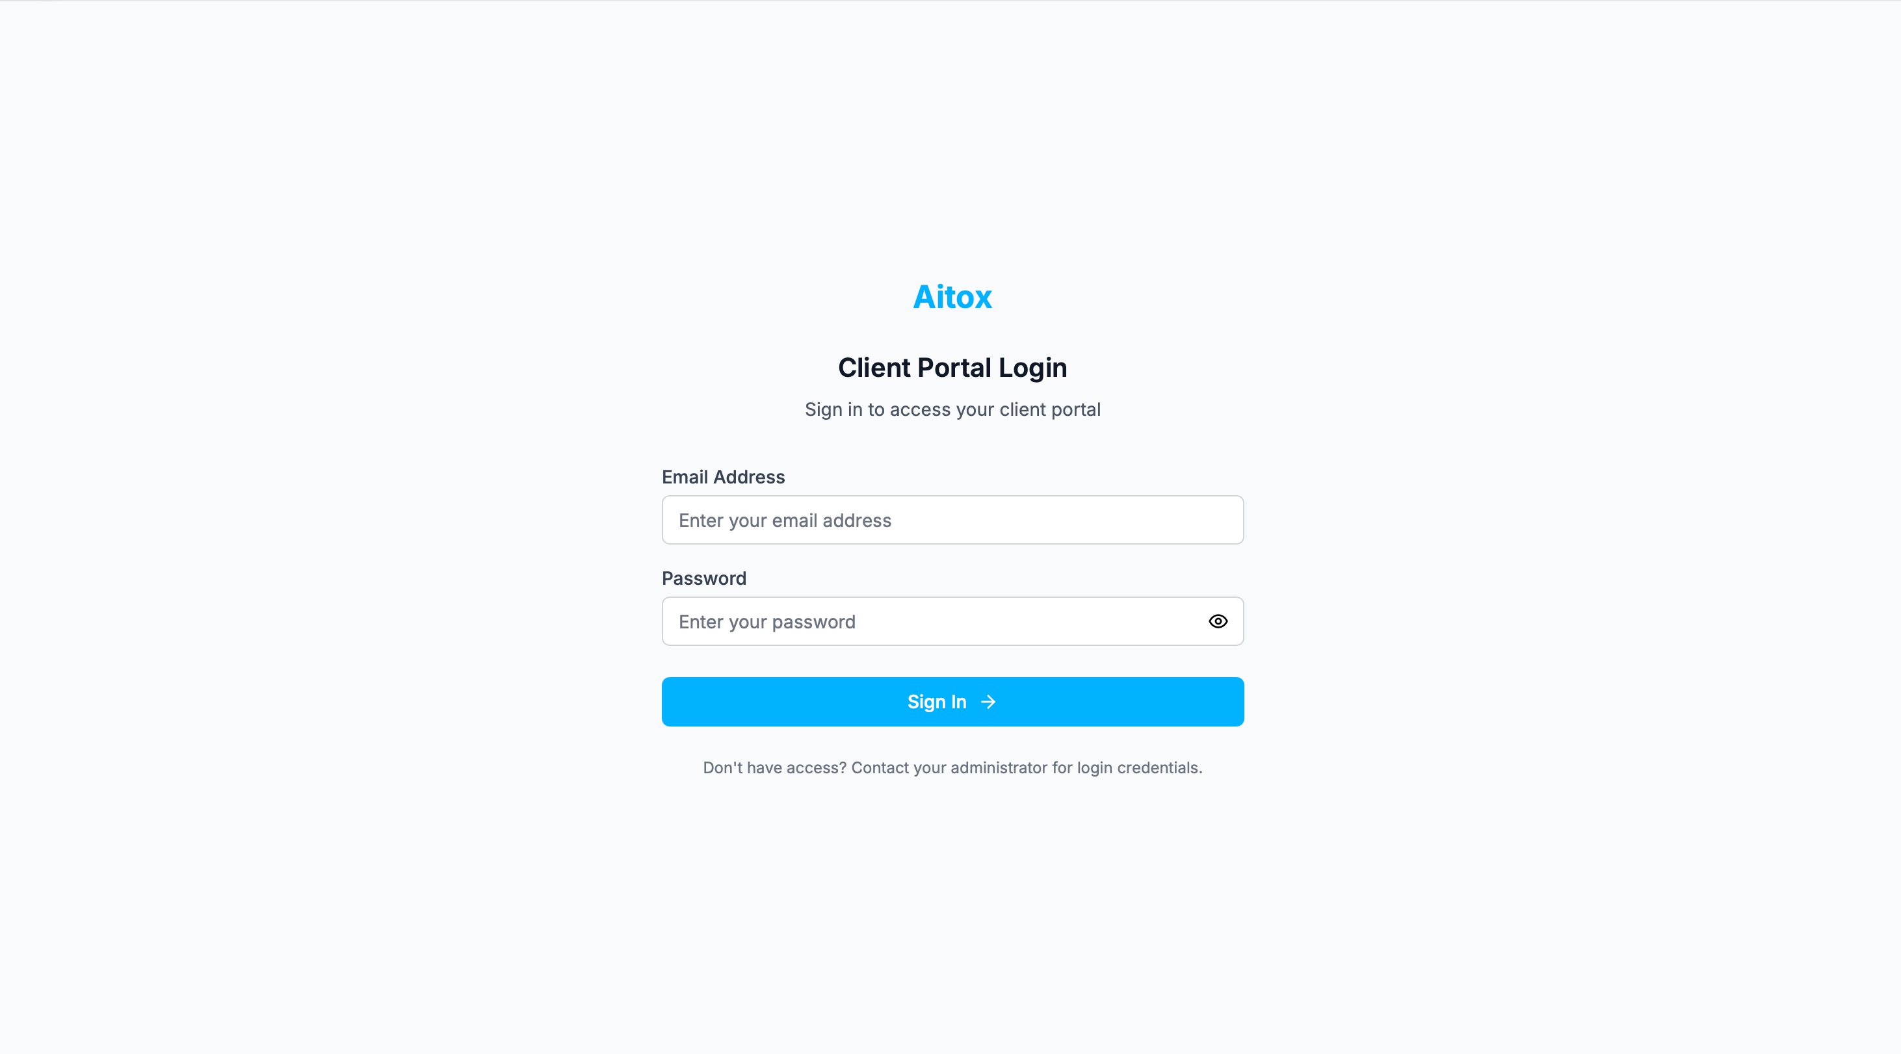The image size is (1901, 1054).
Task: Click the arrow icon on Sign In
Action: (x=988, y=701)
